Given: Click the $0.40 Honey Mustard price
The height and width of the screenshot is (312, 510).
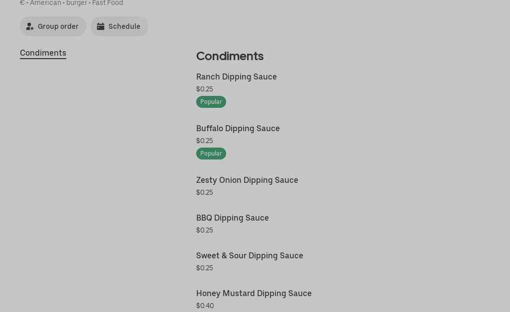Looking at the screenshot, I should coord(205,306).
